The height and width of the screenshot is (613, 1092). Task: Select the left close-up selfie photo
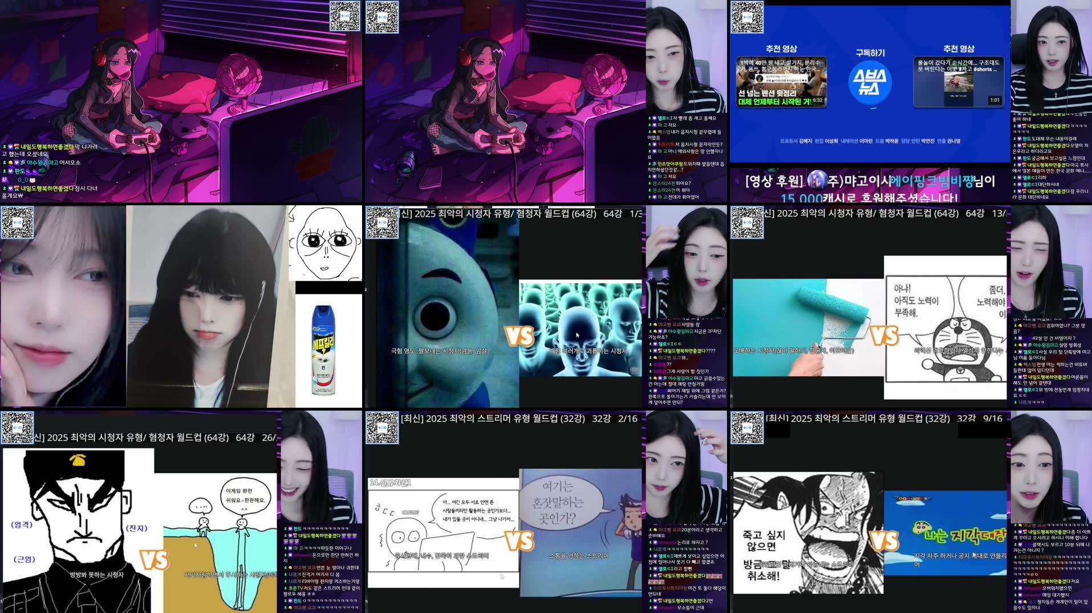pos(63,306)
